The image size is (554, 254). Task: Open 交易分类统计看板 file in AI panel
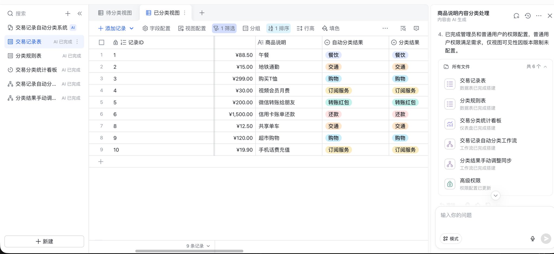(495, 124)
